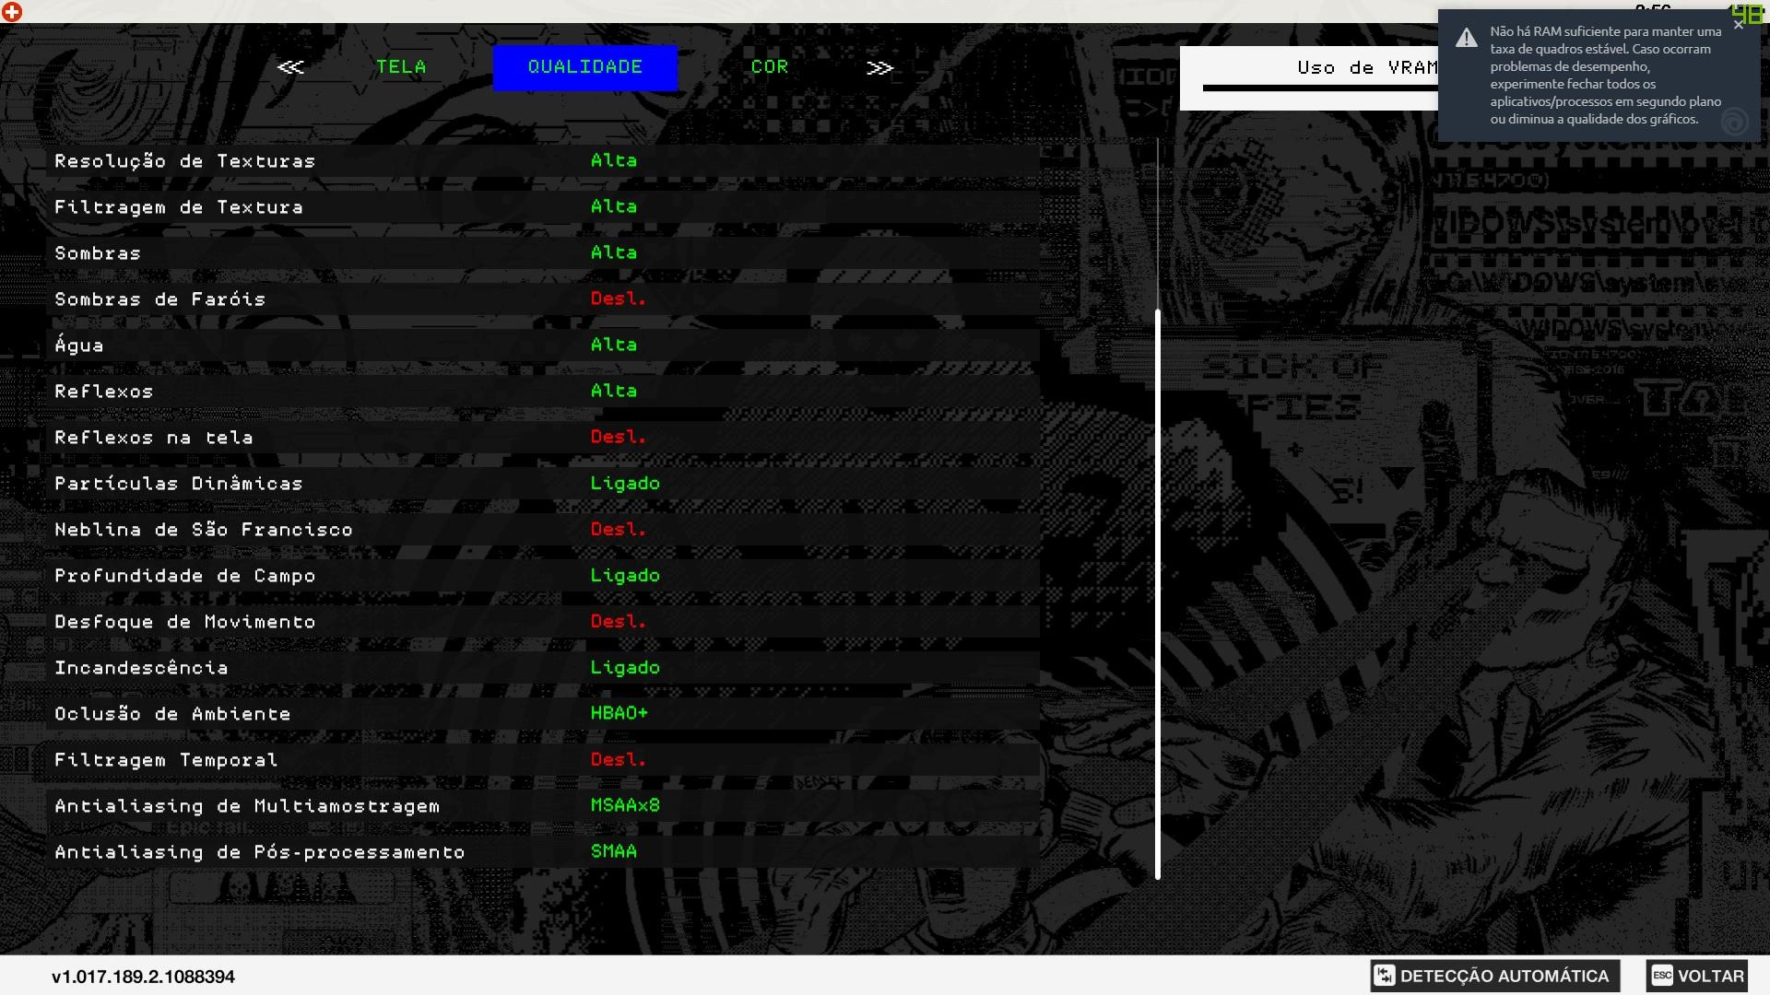Select the Oclusão de Ambiente label
The height and width of the screenshot is (995, 1770).
click(x=172, y=714)
